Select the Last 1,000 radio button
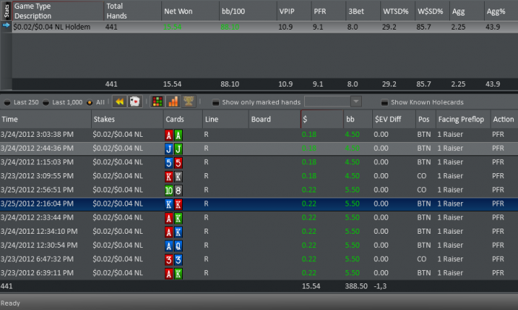The width and height of the screenshot is (518, 310). tap(46, 103)
